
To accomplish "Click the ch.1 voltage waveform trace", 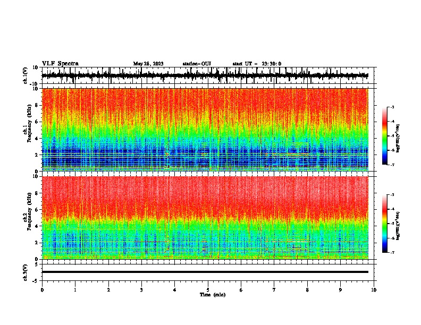I will (205, 75).
